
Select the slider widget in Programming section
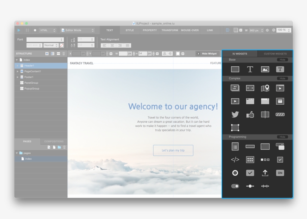click(250, 186)
